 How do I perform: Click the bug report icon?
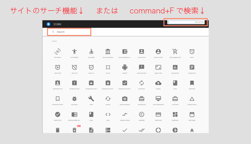point(74,98)
